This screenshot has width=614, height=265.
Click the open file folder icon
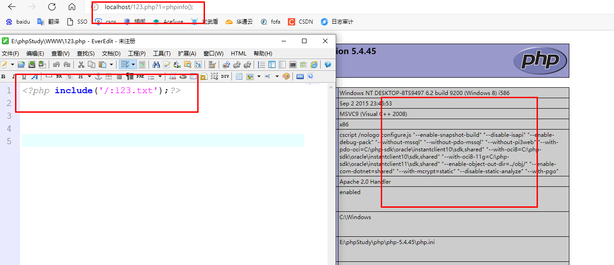21,65
